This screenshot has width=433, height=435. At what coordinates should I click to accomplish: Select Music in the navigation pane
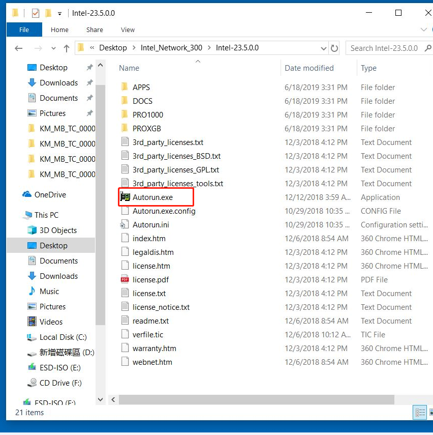49,292
